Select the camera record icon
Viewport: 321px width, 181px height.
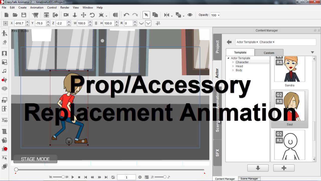click(66, 15)
